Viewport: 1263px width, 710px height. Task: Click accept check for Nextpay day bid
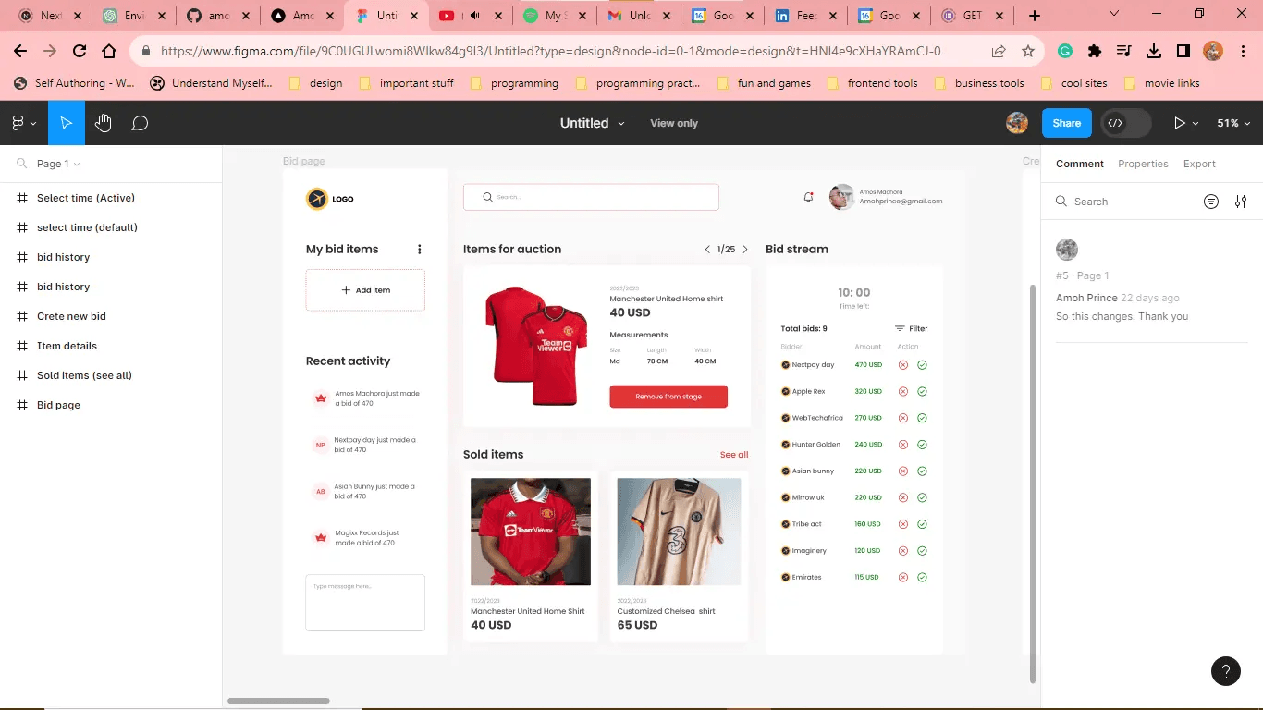pyautogui.click(x=922, y=365)
